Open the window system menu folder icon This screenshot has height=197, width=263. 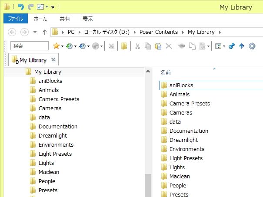7,7
